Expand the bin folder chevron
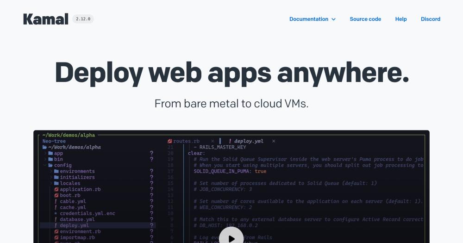The image size is (463, 243). click(x=45, y=159)
